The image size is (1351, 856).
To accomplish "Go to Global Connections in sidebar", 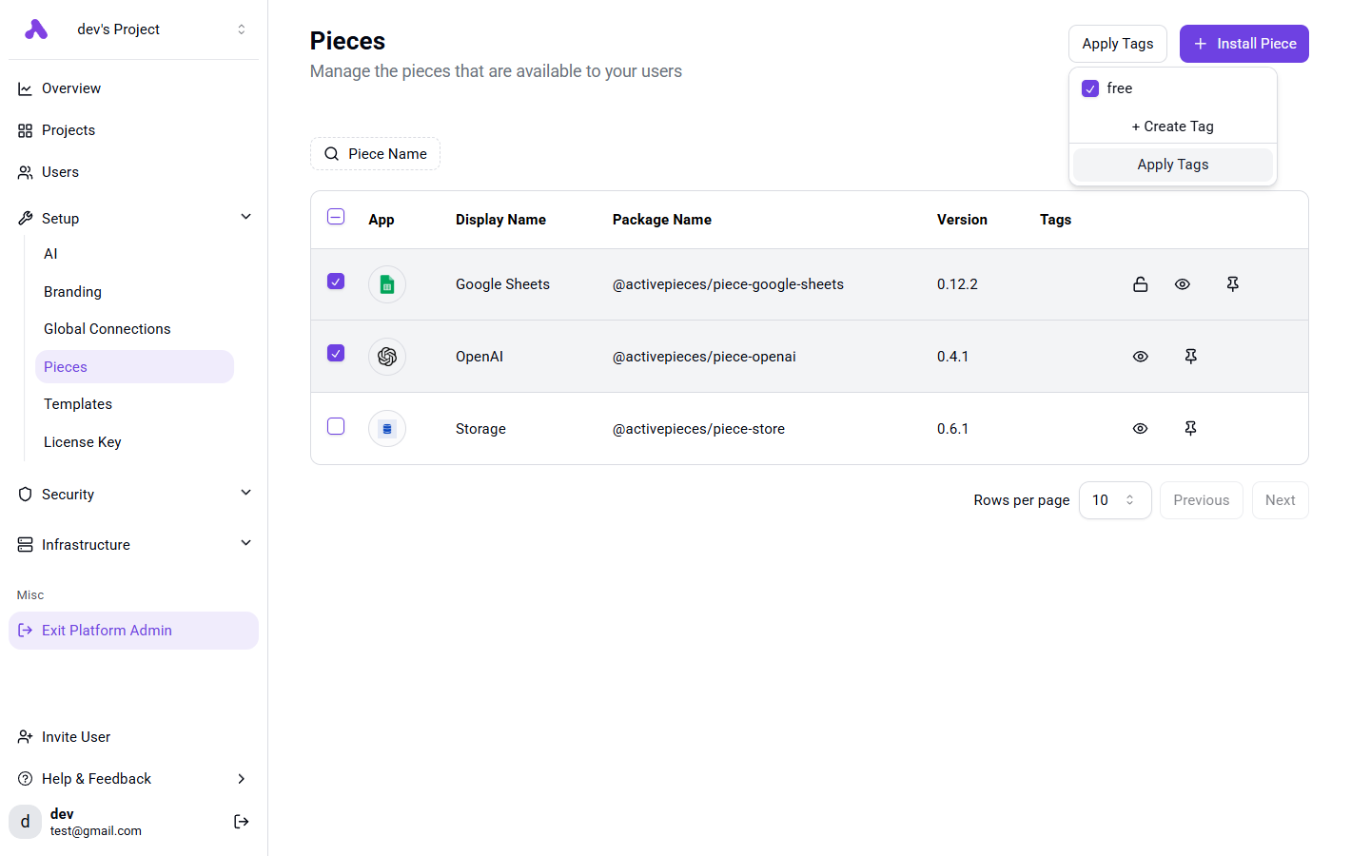I will click(x=108, y=329).
